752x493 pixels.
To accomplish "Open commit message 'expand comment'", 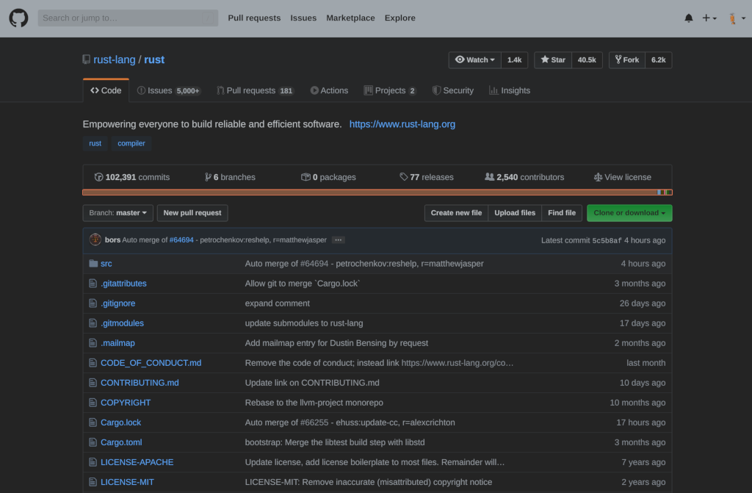I will pos(277,303).
